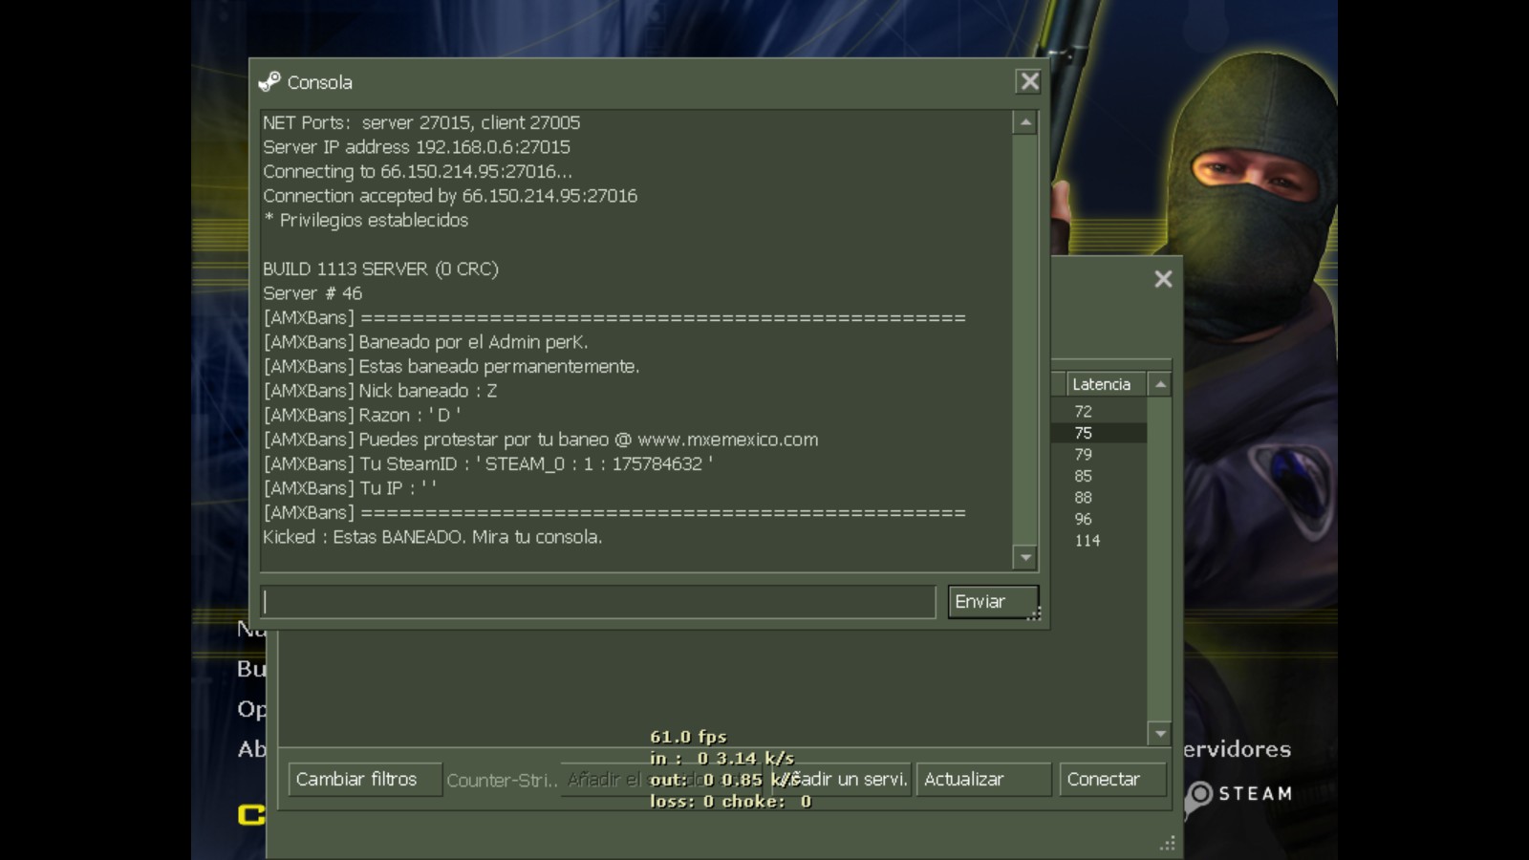Select the server row with latency 72

(1099, 412)
